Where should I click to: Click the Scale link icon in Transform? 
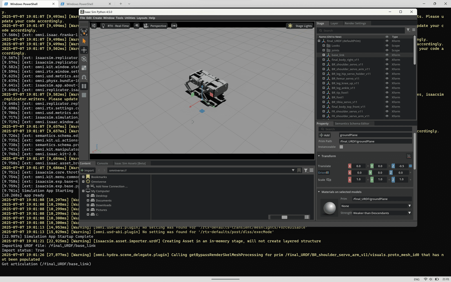(x=329, y=180)
